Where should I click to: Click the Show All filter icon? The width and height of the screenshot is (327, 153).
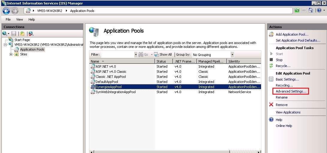coord(156,54)
